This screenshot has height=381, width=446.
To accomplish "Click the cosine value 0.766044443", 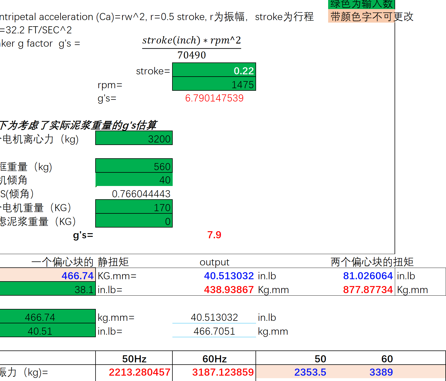I will click(141, 194).
